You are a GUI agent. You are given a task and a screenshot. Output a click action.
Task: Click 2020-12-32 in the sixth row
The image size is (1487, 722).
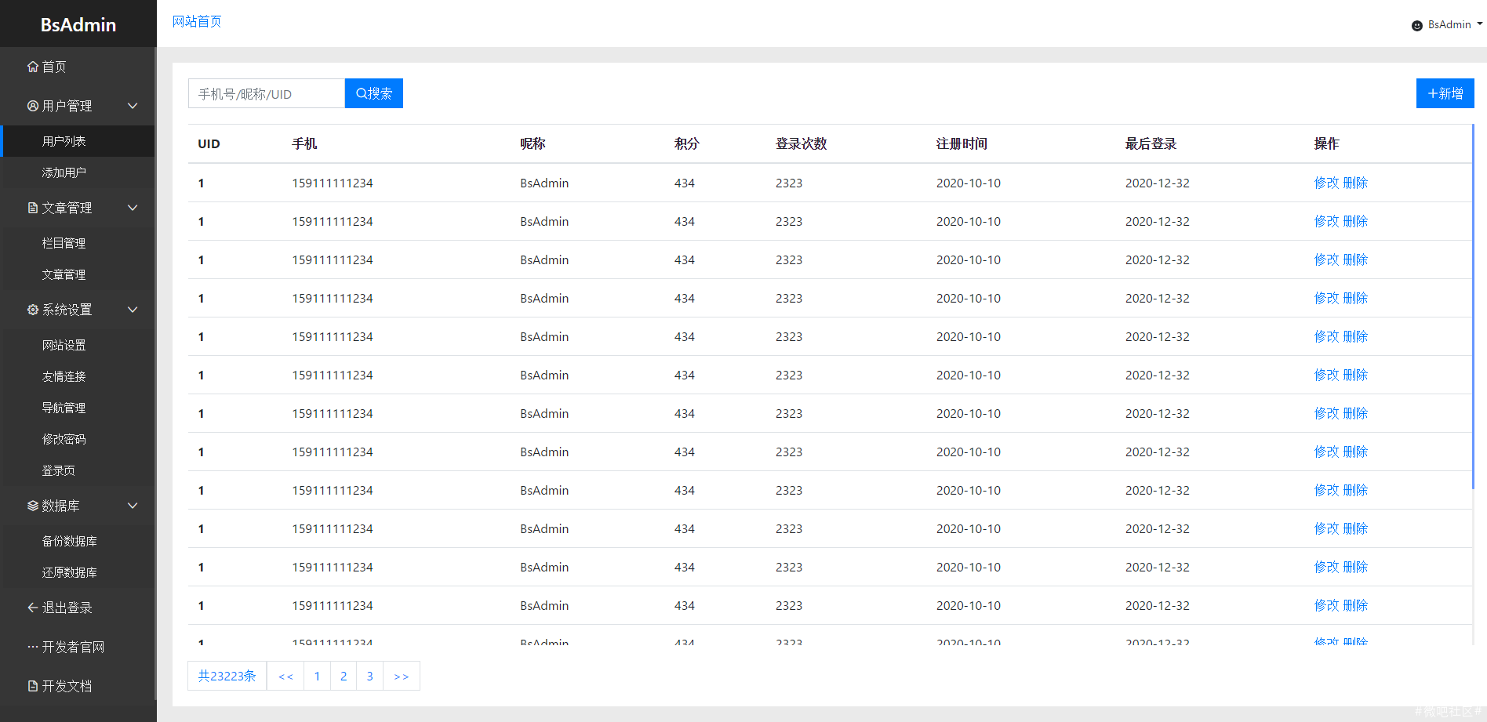coord(1158,375)
